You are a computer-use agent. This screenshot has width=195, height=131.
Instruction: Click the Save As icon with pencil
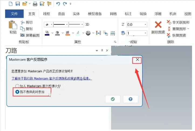(42, 4)
